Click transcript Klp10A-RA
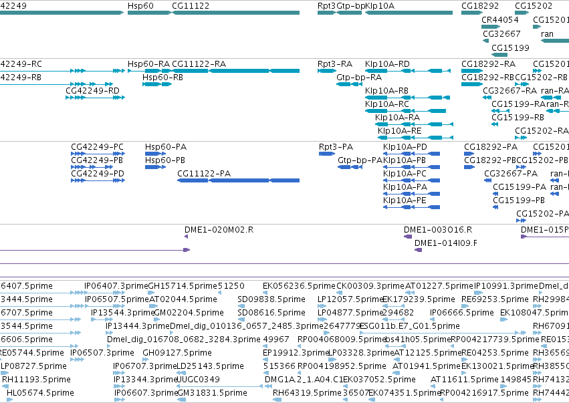 414,124
